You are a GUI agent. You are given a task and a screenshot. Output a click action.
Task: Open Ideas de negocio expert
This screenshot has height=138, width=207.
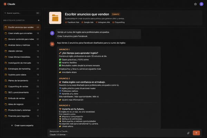click(22, 104)
